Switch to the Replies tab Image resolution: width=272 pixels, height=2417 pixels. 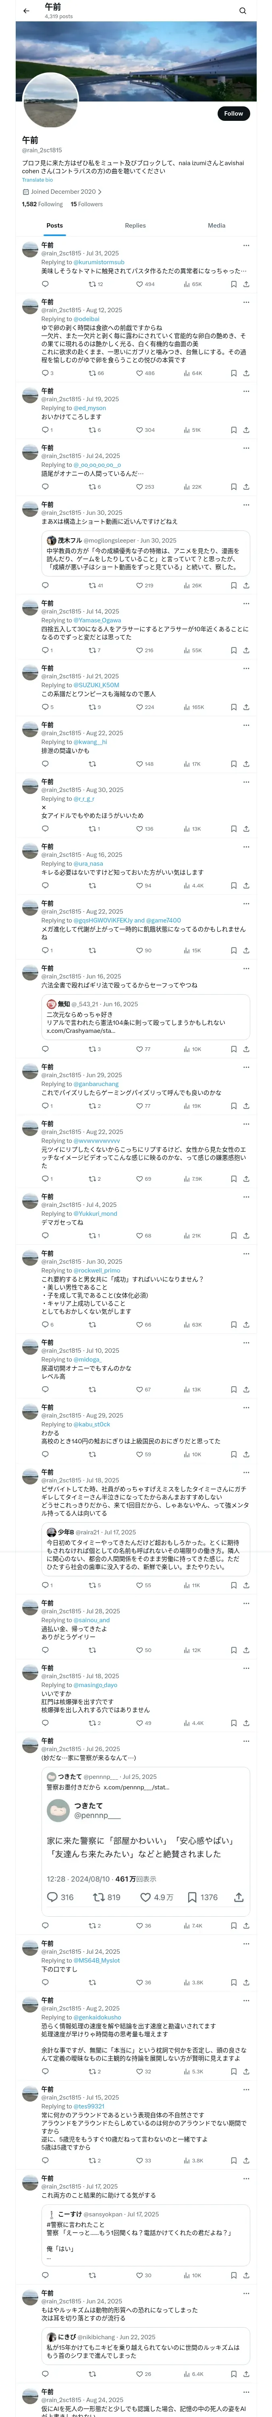pyautogui.click(x=135, y=225)
